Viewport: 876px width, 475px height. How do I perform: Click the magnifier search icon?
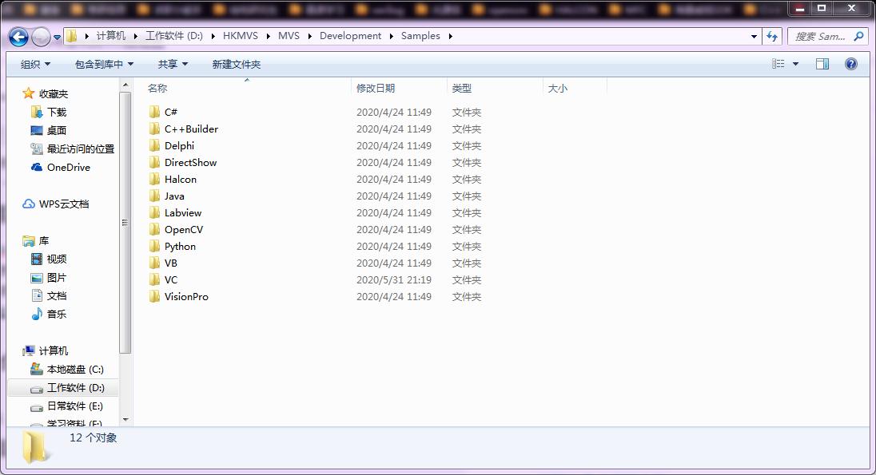858,36
